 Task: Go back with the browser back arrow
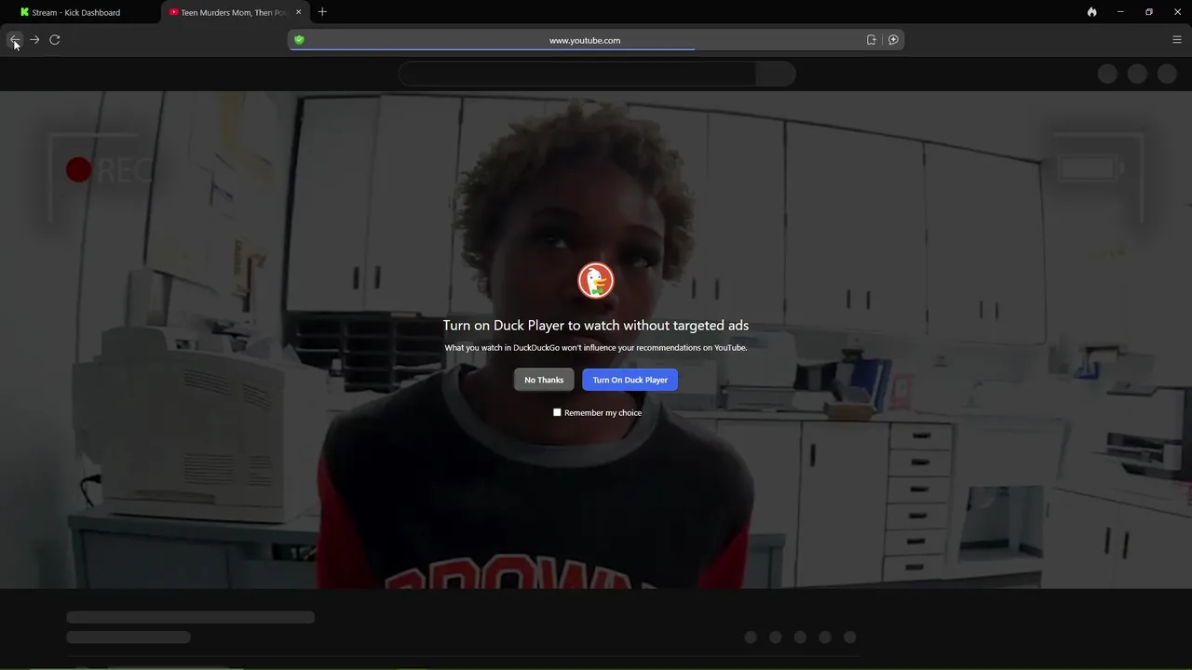[14, 40]
